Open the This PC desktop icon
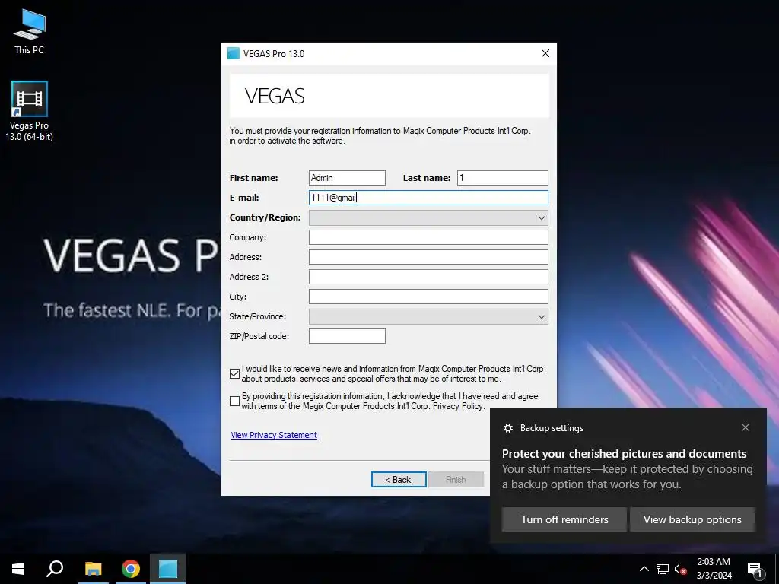The image size is (779, 584). pyautogui.click(x=30, y=31)
